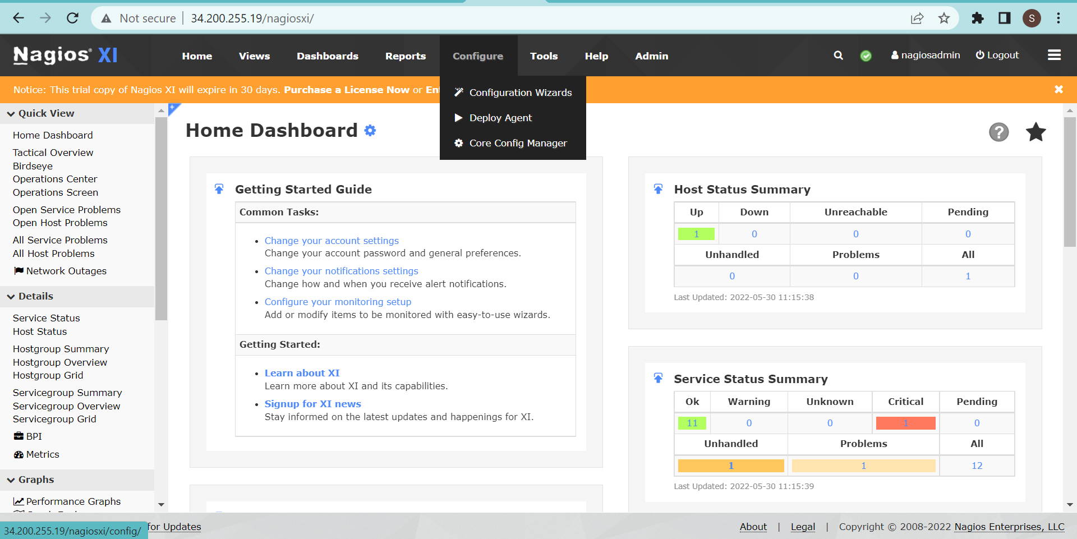The height and width of the screenshot is (539, 1077).
Task: Click the favorite star icon
Action: [x=1035, y=132]
